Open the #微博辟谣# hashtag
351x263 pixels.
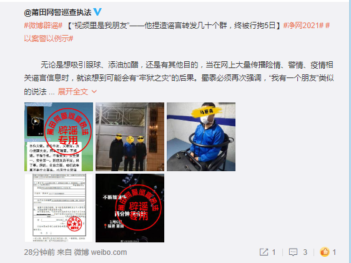click(x=43, y=26)
